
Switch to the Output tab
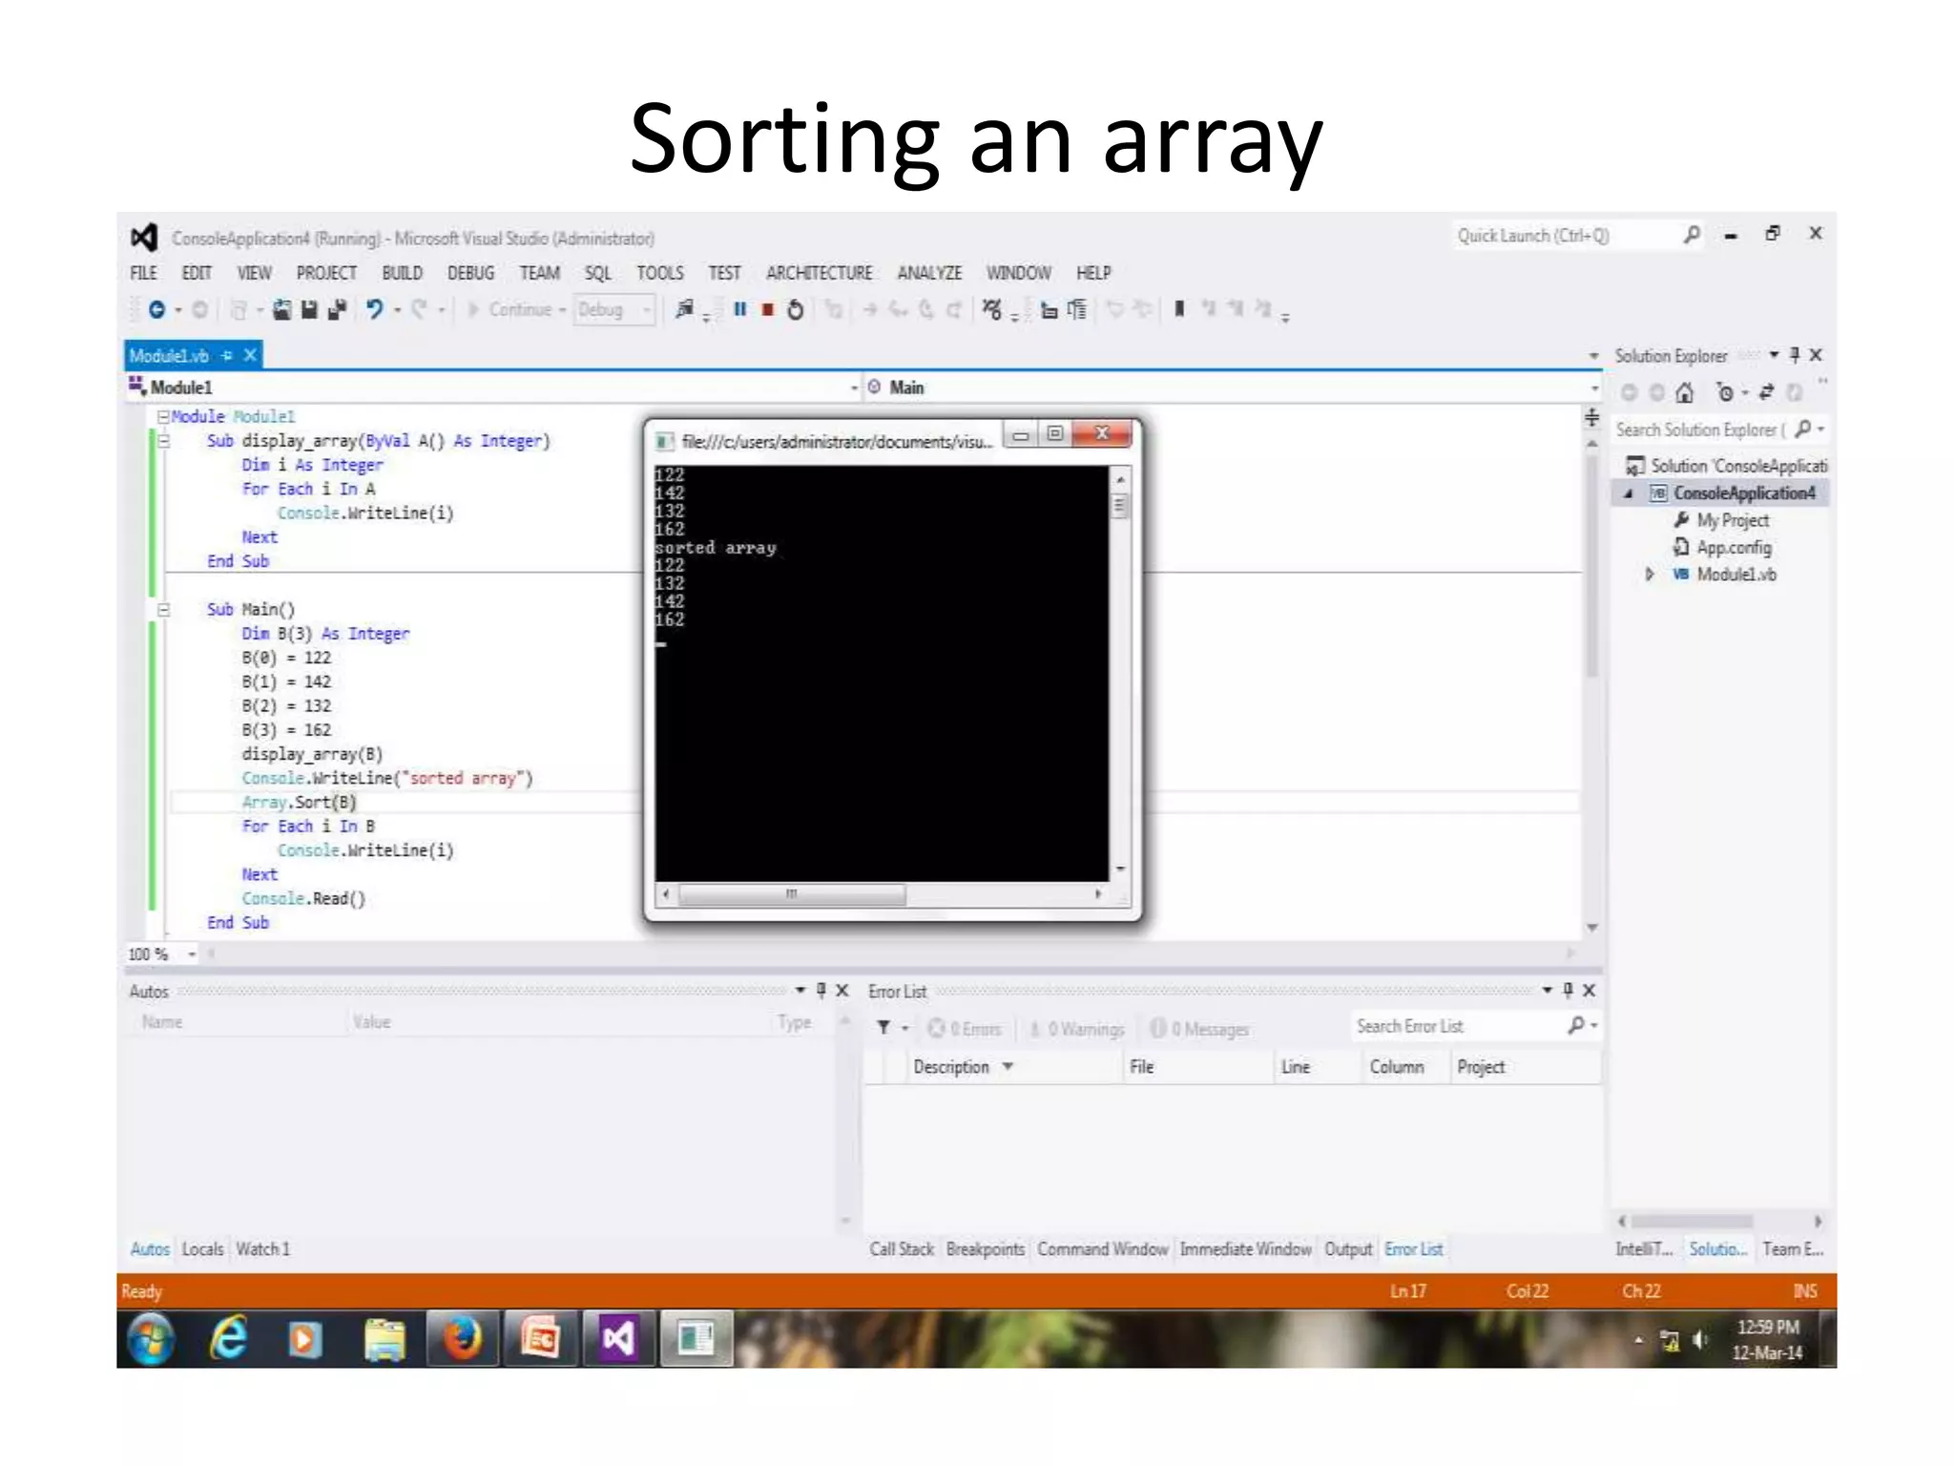pyautogui.click(x=1347, y=1248)
